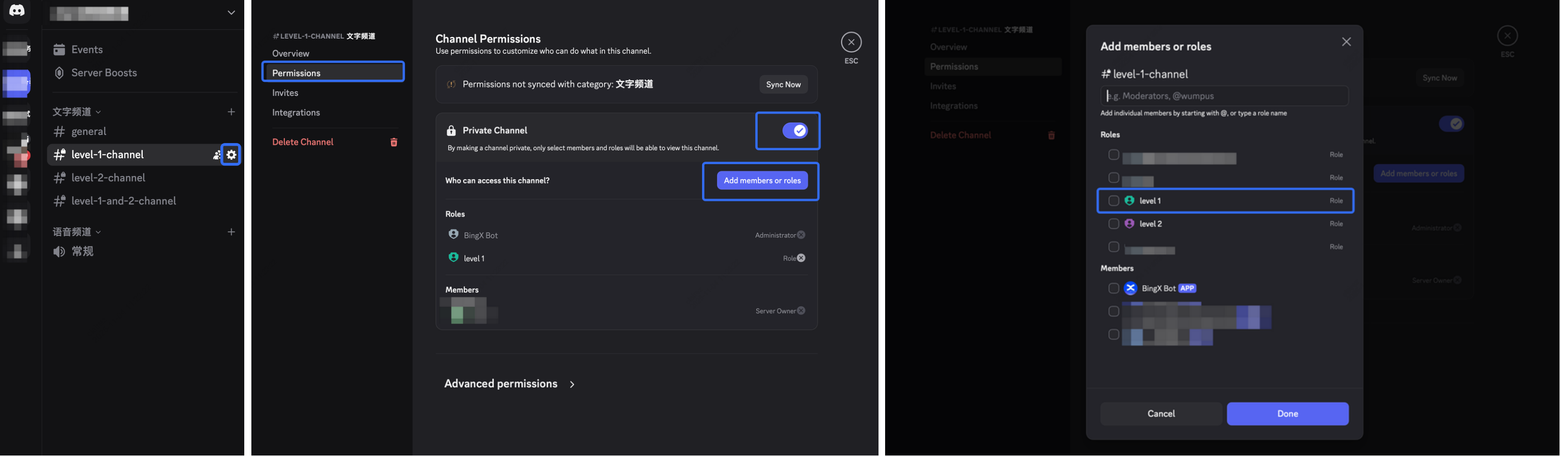Expand server name dropdown menu
This screenshot has height=456, width=1560.
[231, 13]
